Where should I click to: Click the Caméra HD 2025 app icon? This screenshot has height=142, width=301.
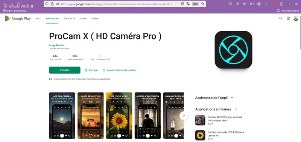[x=200, y=120]
